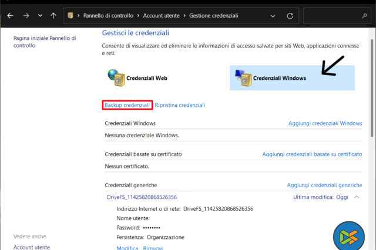This screenshot has height=250, width=376.
Task: Click Rimuovi for DriveFS credential
Action: coord(153,248)
